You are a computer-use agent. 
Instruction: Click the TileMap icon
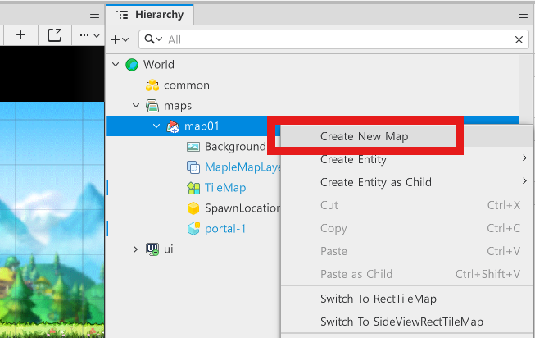click(x=193, y=188)
